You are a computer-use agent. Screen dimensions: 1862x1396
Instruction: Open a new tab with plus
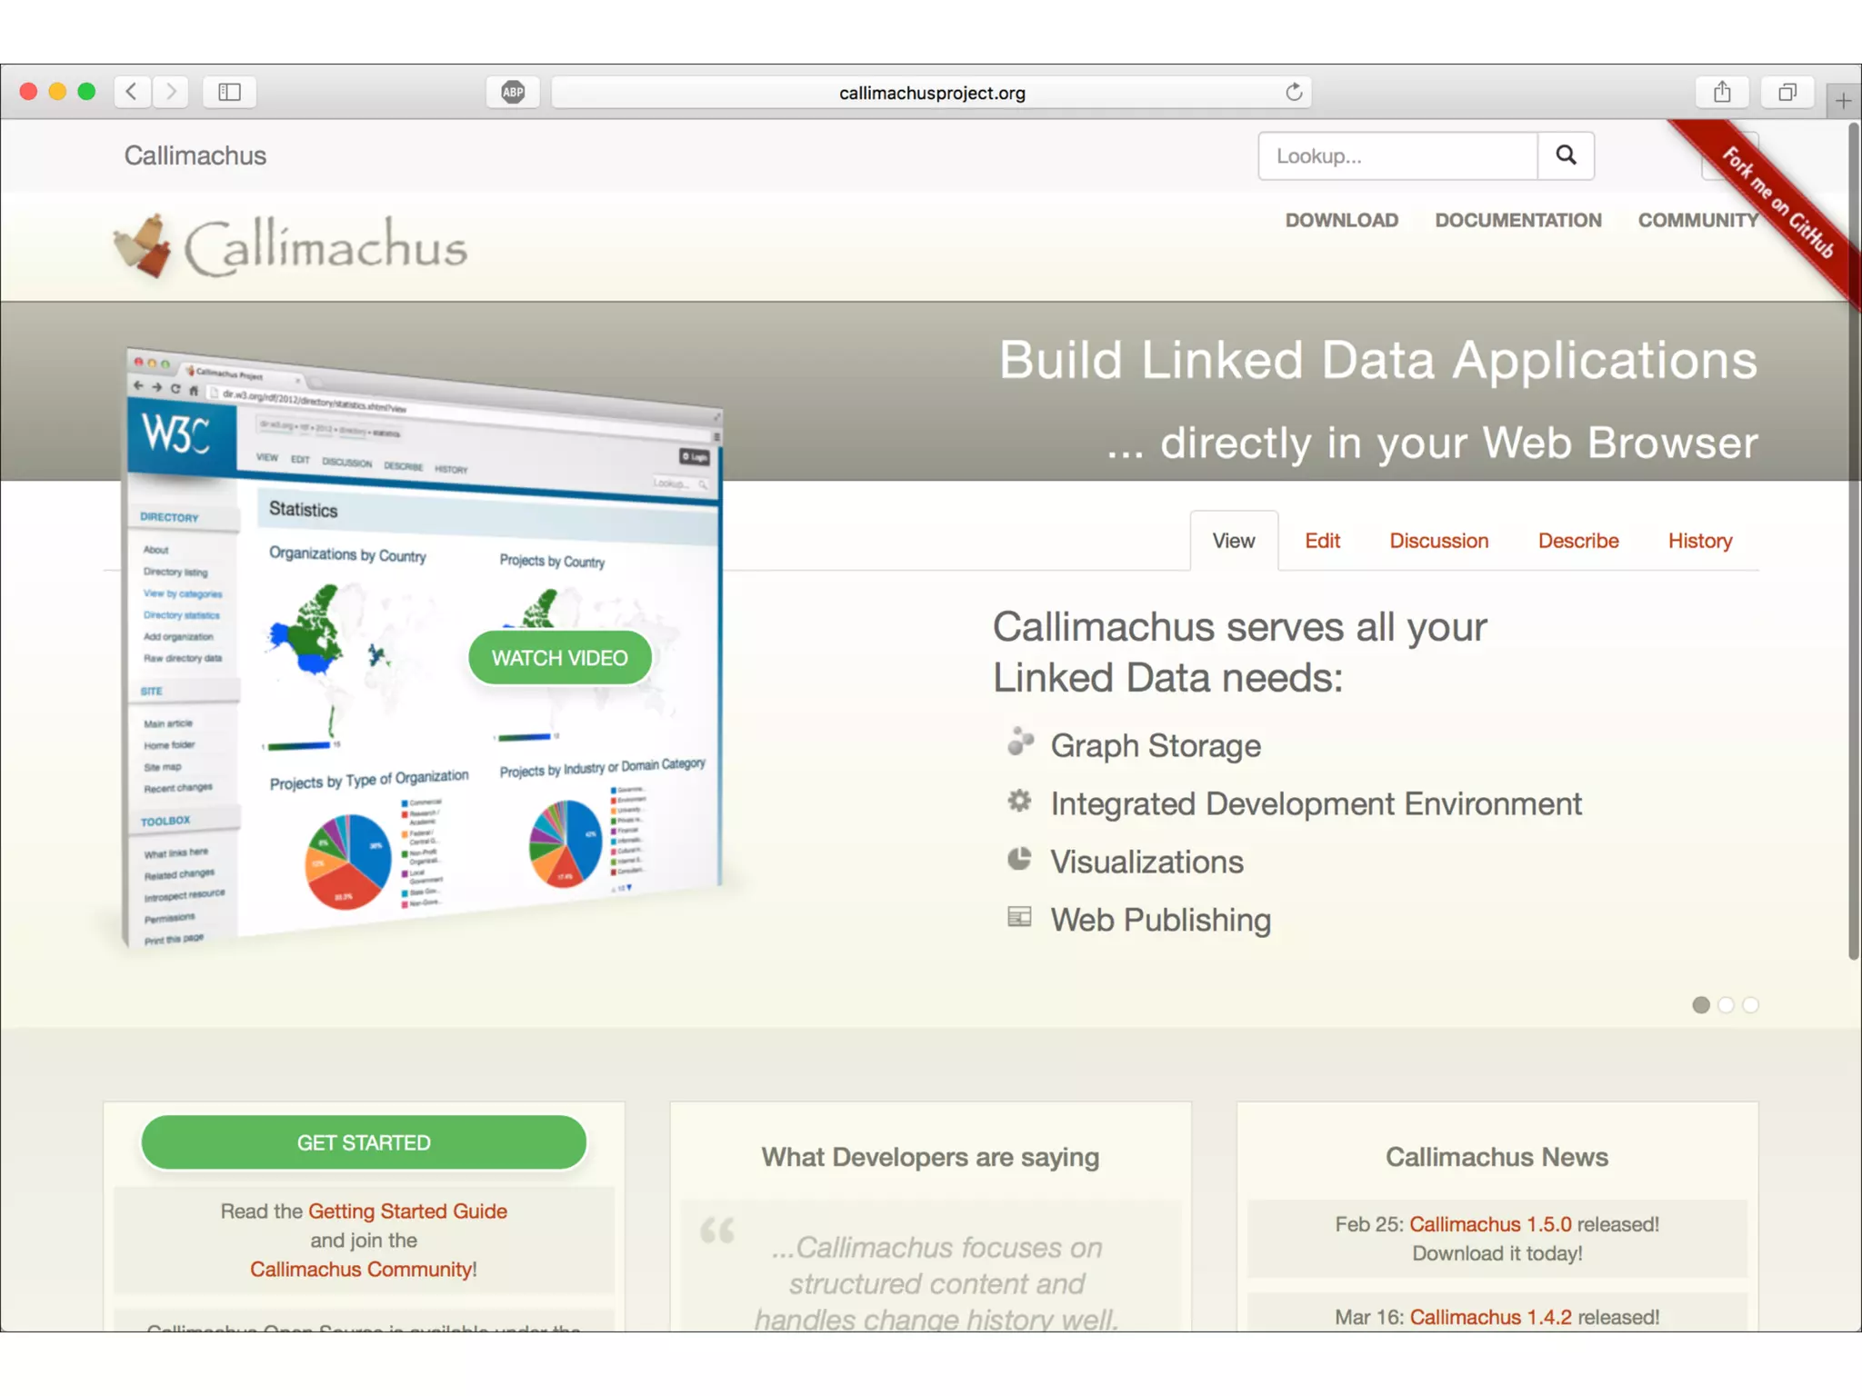click(x=1843, y=101)
